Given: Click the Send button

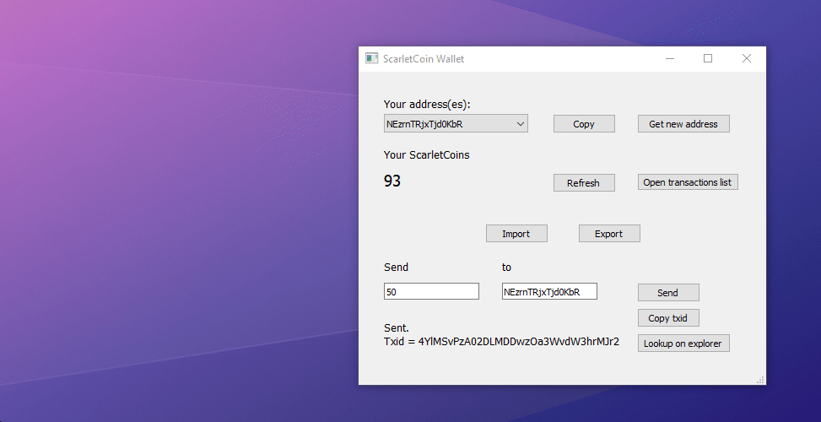Looking at the screenshot, I should pos(668,293).
